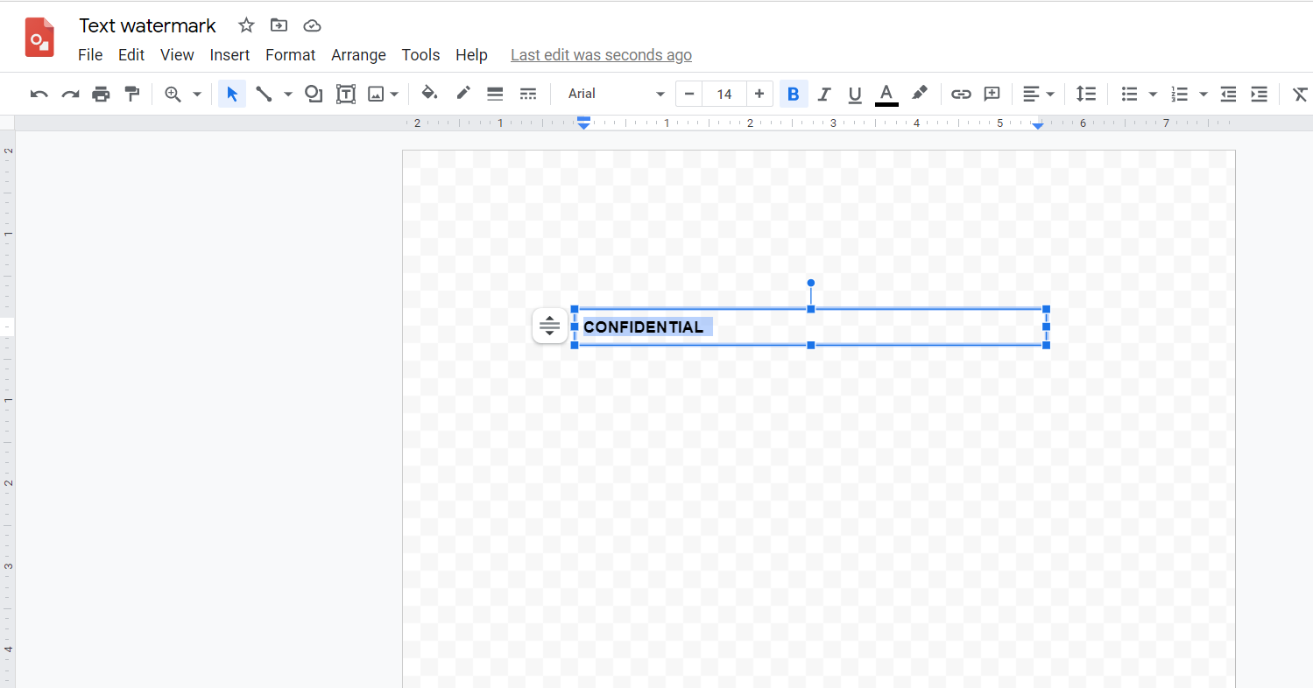Open the Border weight option
This screenshot has height=688, width=1313.
coord(495,94)
